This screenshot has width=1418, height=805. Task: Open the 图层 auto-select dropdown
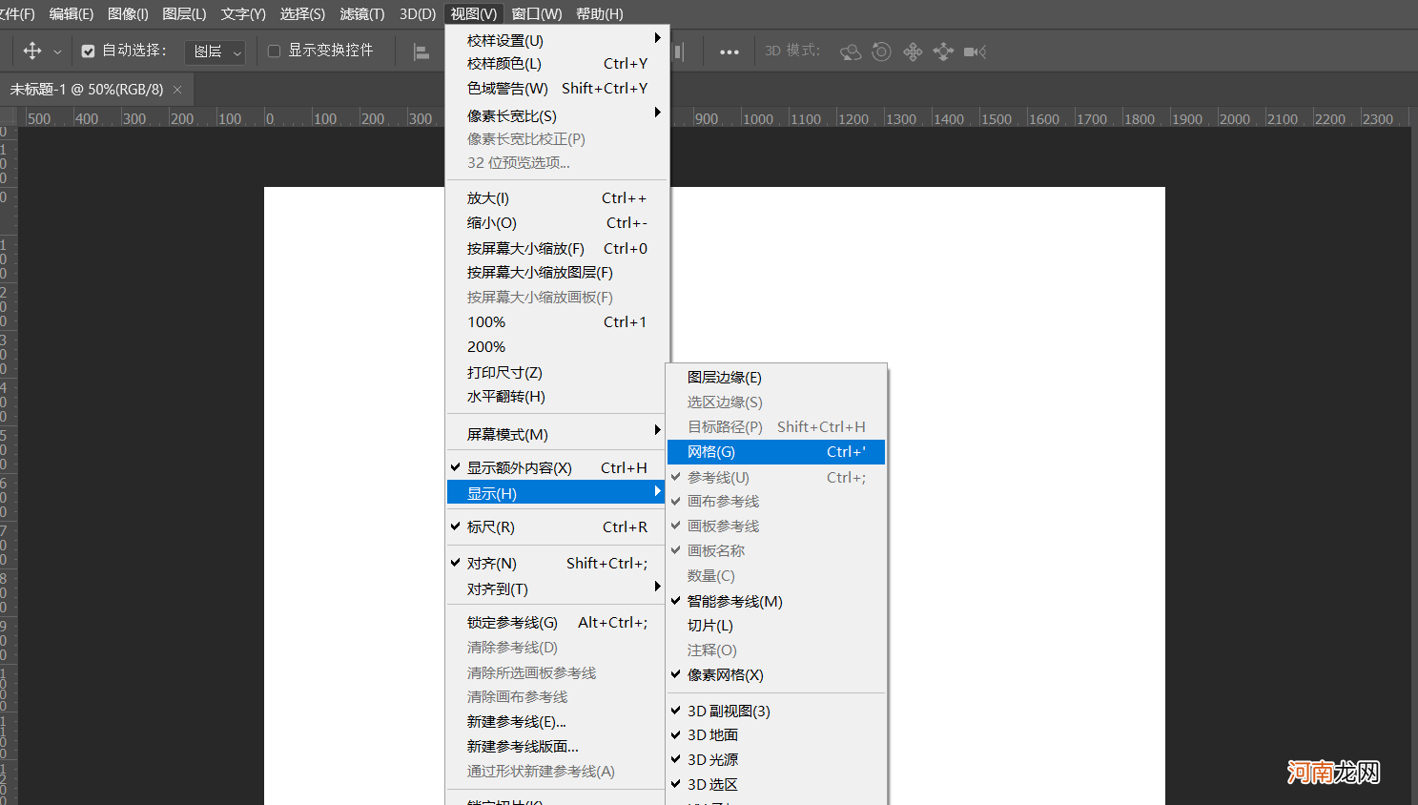pyautogui.click(x=215, y=52)
